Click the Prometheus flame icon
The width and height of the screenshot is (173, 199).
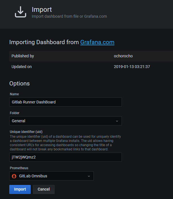tap(14, 176)
